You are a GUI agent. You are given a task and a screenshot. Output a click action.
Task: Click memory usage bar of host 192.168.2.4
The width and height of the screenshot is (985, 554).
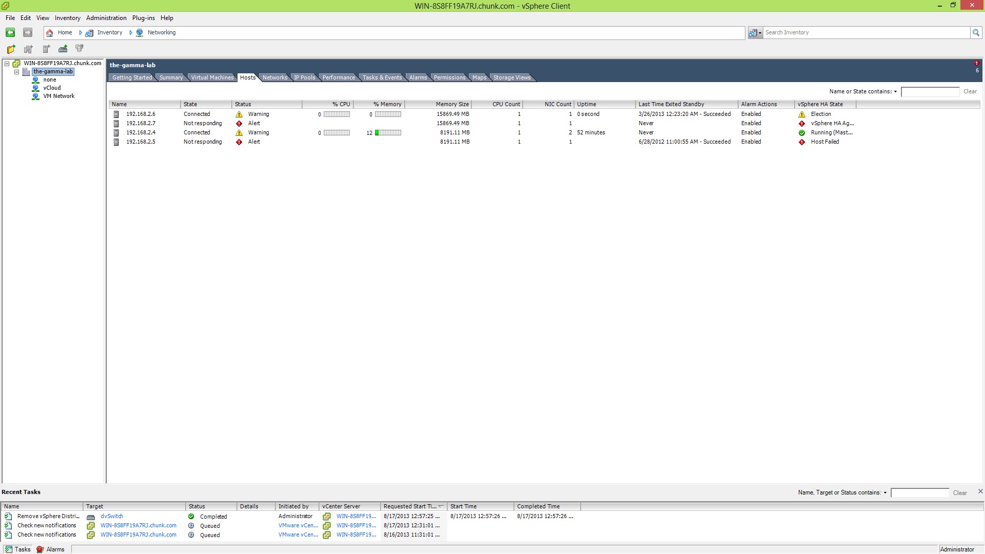click(388, 133)
